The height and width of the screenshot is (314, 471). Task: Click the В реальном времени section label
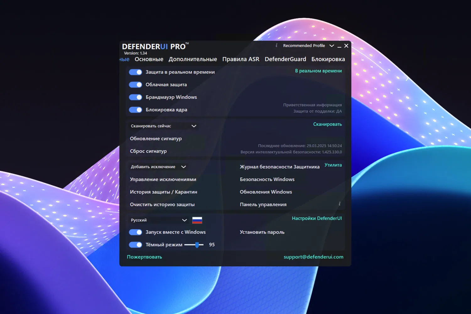point(318,71)
